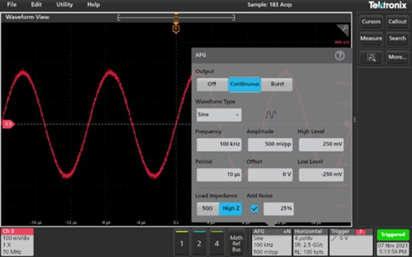412x257 pixels.
Task: Click the date and time badge
Action: pyautogui.click(x=393, y=249)
